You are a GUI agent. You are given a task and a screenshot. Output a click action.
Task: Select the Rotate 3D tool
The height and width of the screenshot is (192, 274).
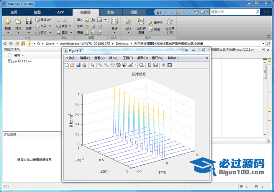[x=118, y=65]
